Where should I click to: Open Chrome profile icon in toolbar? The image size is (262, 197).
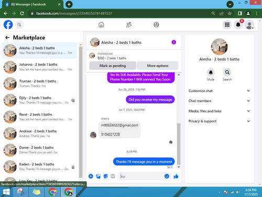coord(248,13)
